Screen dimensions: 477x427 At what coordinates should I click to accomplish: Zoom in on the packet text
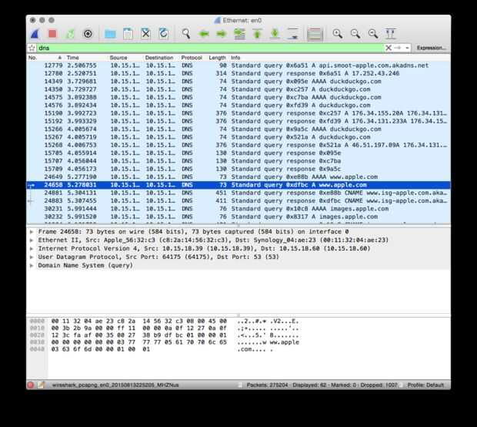pos(338,33)
